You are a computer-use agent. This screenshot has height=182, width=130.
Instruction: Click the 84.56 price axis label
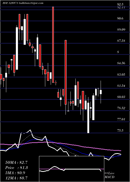point(121,63)
